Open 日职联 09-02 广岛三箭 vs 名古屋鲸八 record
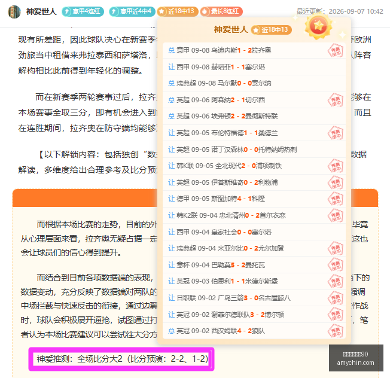Screen dimensions: 390x378 pyautogui.click(x=254, y=298)
